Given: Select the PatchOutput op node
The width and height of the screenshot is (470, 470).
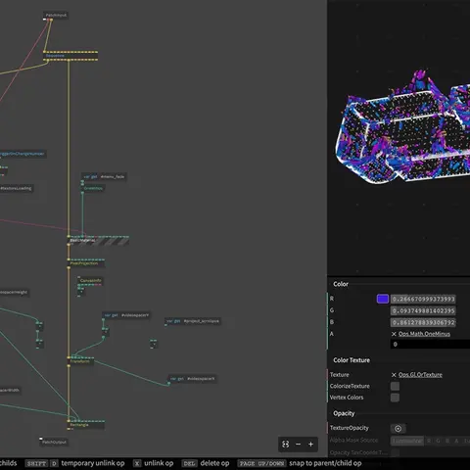Looking at the screenshot, I should pos(54,442).
